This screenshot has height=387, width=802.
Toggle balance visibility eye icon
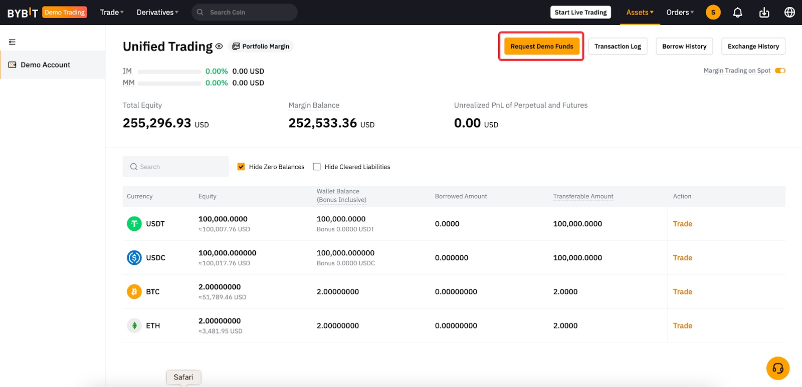click(219, 47)
